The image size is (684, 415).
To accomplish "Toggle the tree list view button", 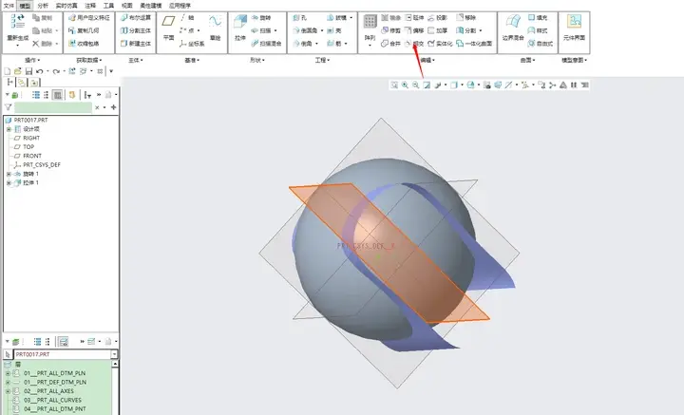I will click(x=36, y=95).
